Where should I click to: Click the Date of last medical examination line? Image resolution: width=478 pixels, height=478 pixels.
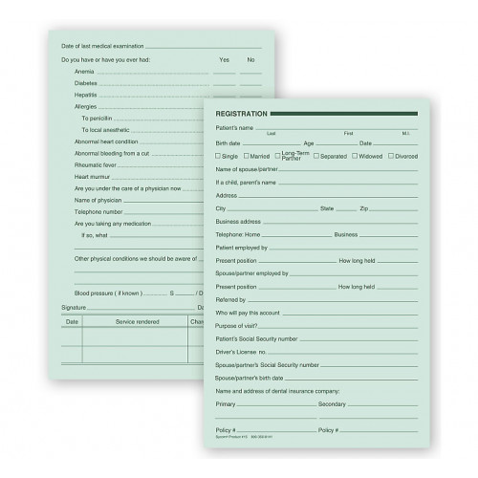[x=204, y=47]
